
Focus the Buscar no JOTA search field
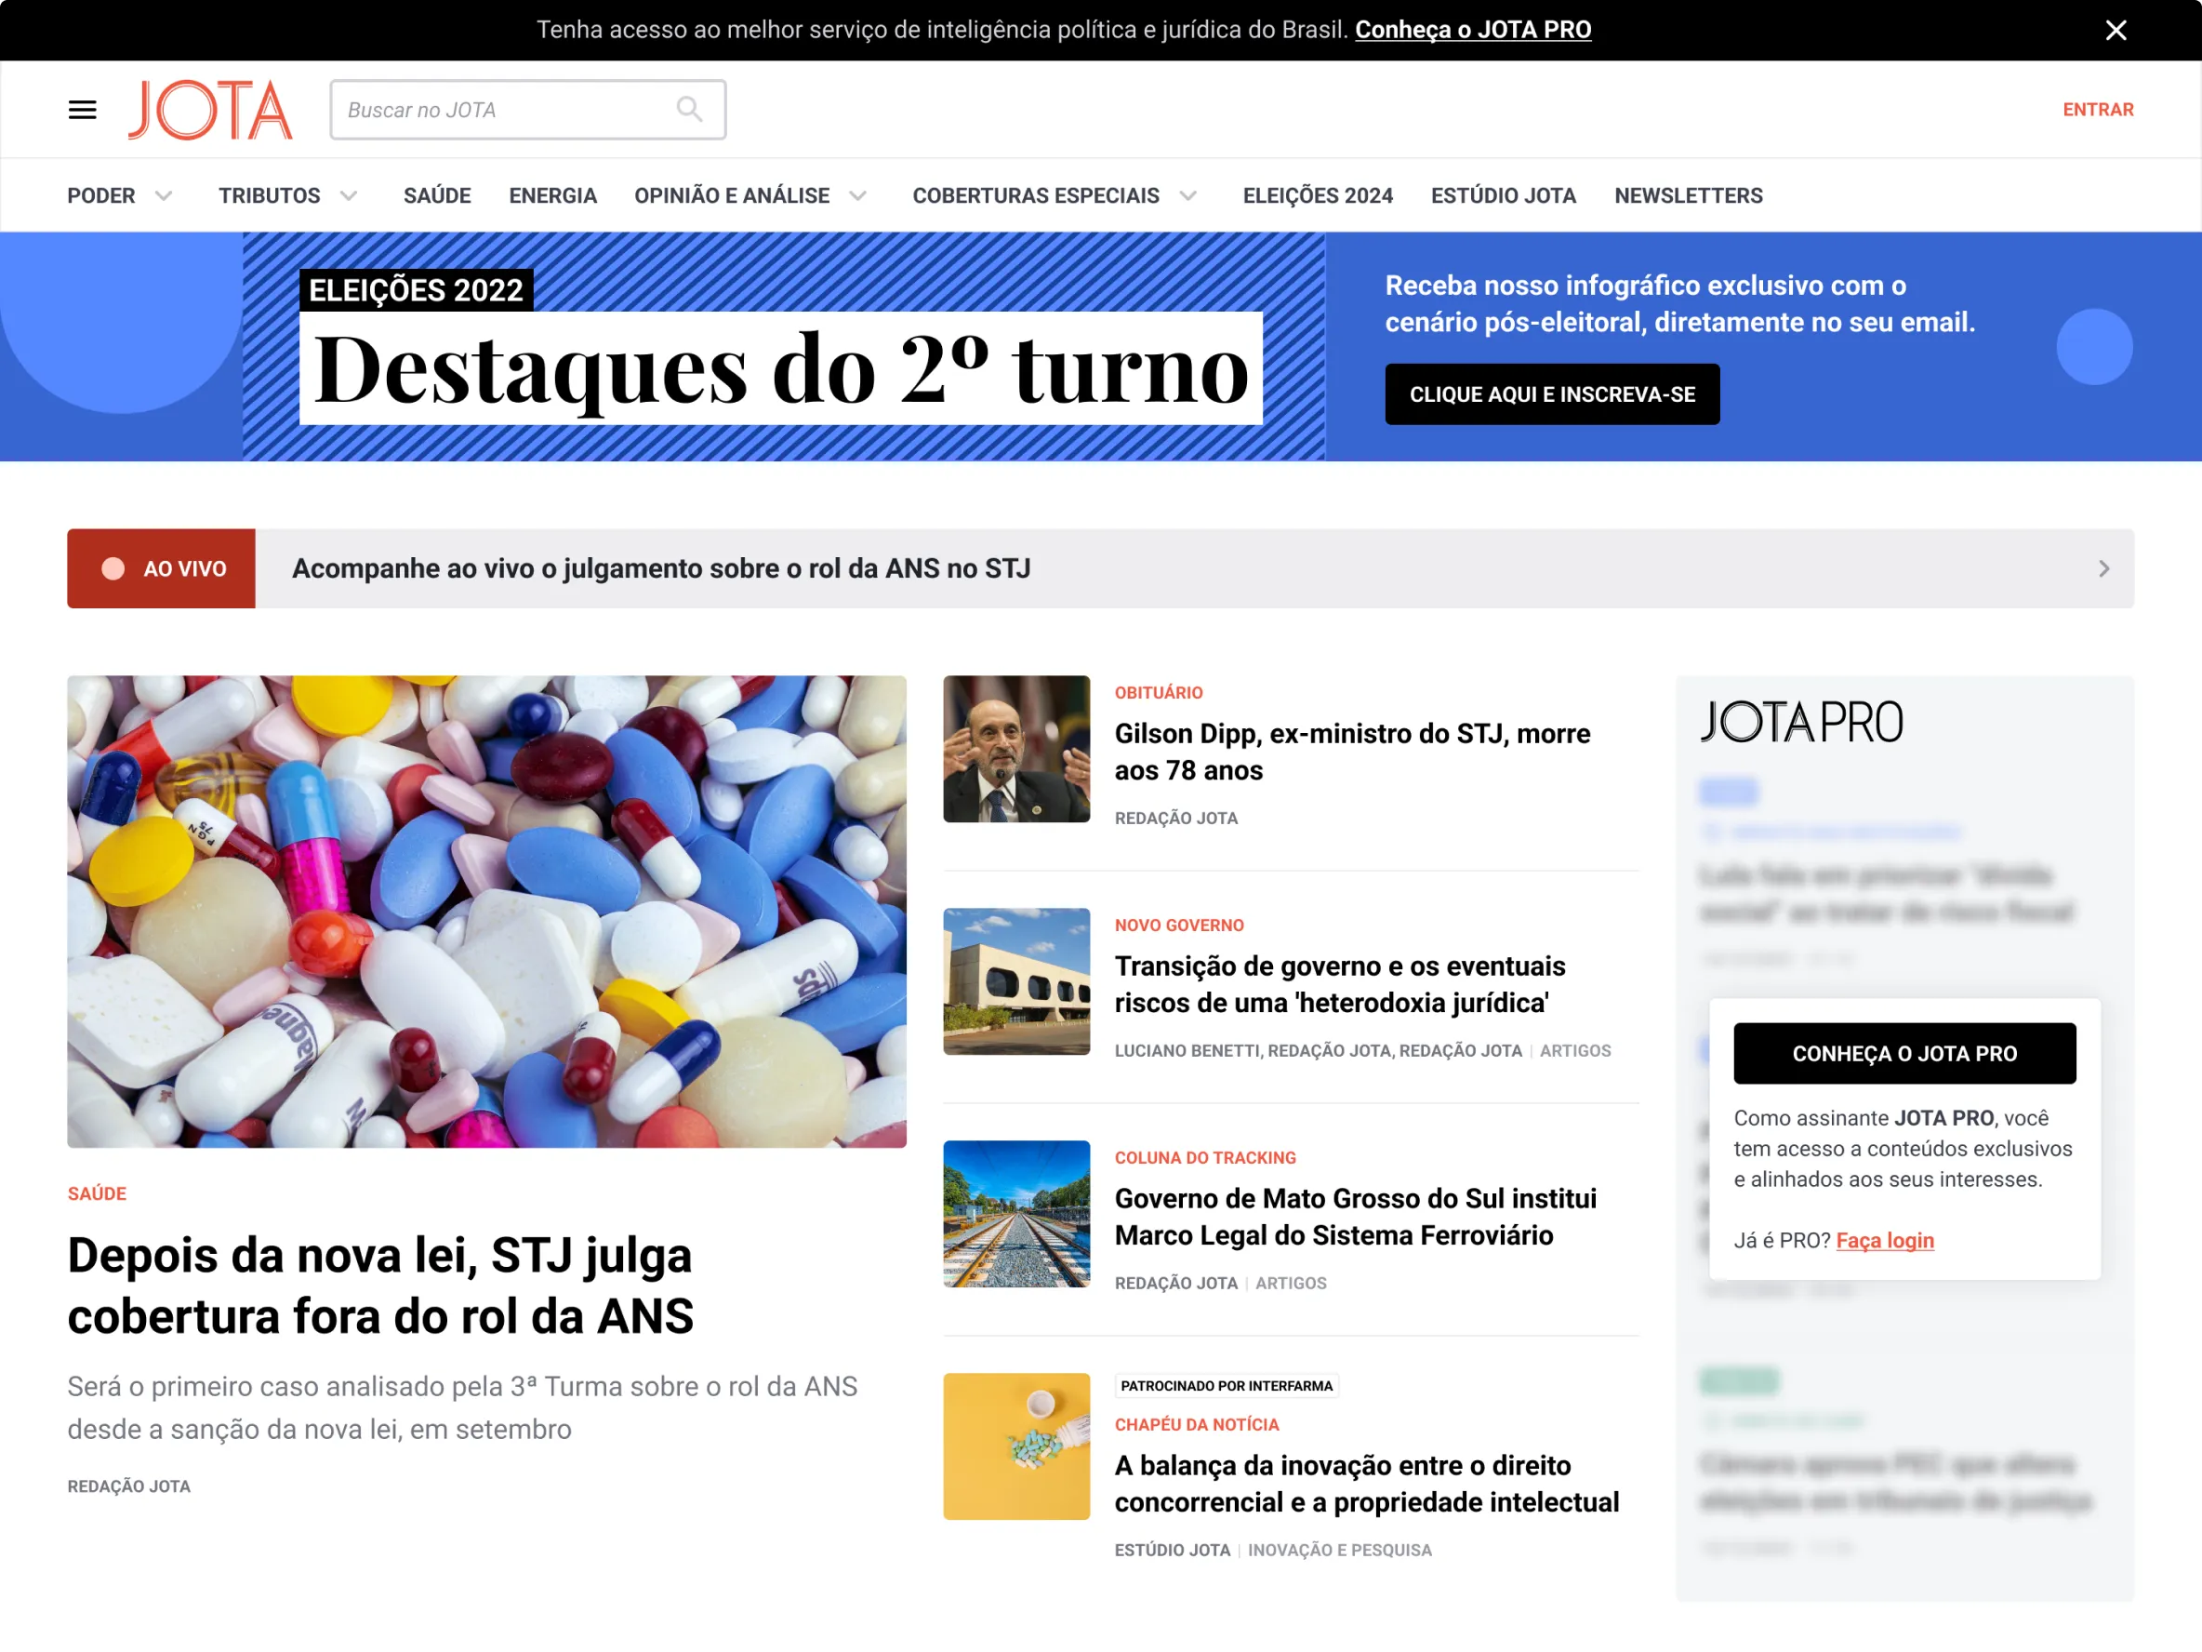(527, 110)
